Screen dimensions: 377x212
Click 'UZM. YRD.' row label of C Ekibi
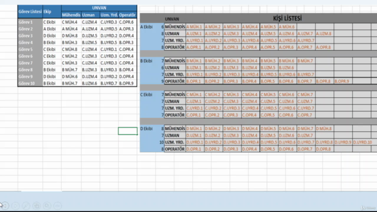[175, 108]
